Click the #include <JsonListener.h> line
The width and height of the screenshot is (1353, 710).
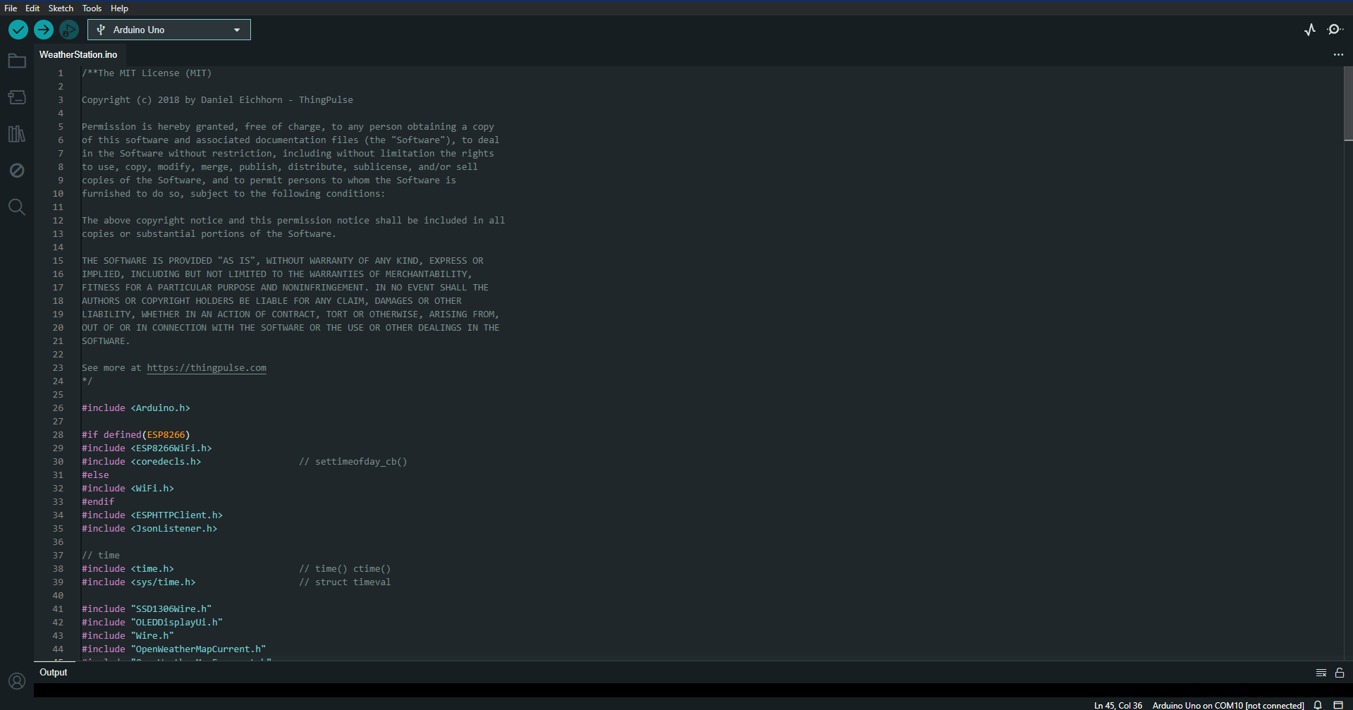149,529
